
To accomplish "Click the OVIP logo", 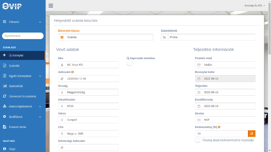I will (x=12, y=6).
